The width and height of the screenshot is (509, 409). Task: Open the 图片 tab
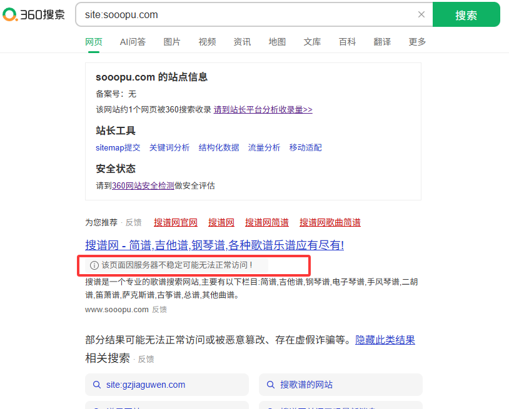(x=172, y=42)
